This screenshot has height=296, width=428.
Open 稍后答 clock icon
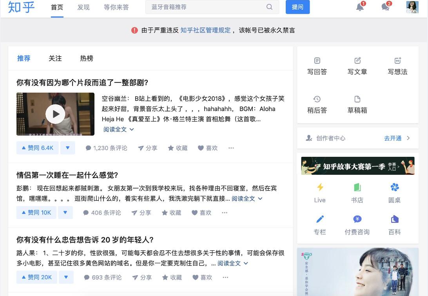(317, 99)
